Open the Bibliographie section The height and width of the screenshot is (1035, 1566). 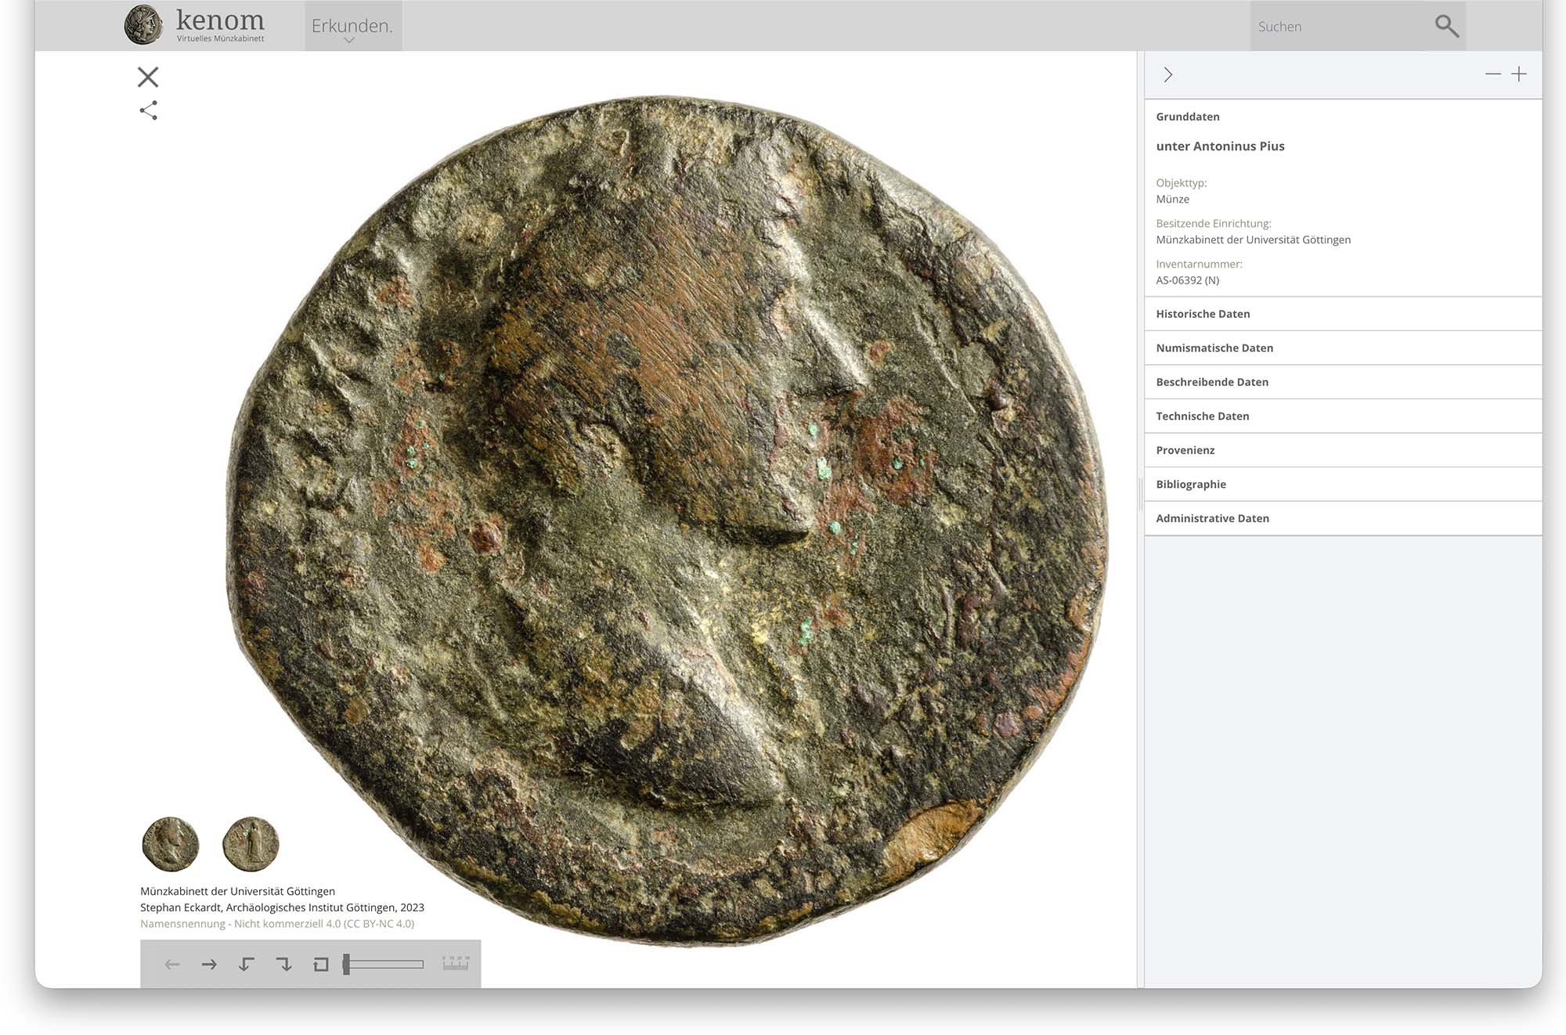1191,484
